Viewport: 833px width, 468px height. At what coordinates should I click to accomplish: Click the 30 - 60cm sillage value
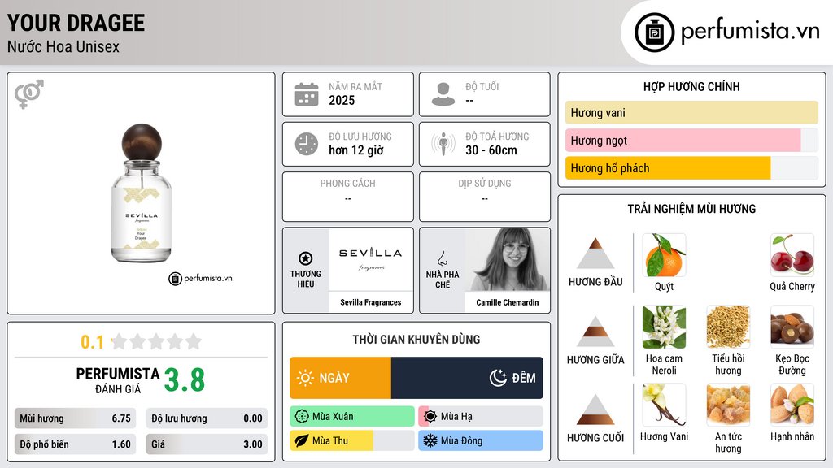491,150
